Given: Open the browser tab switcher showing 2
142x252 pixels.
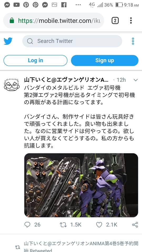Looking at the screenshot, I should (x=115, y=20).
